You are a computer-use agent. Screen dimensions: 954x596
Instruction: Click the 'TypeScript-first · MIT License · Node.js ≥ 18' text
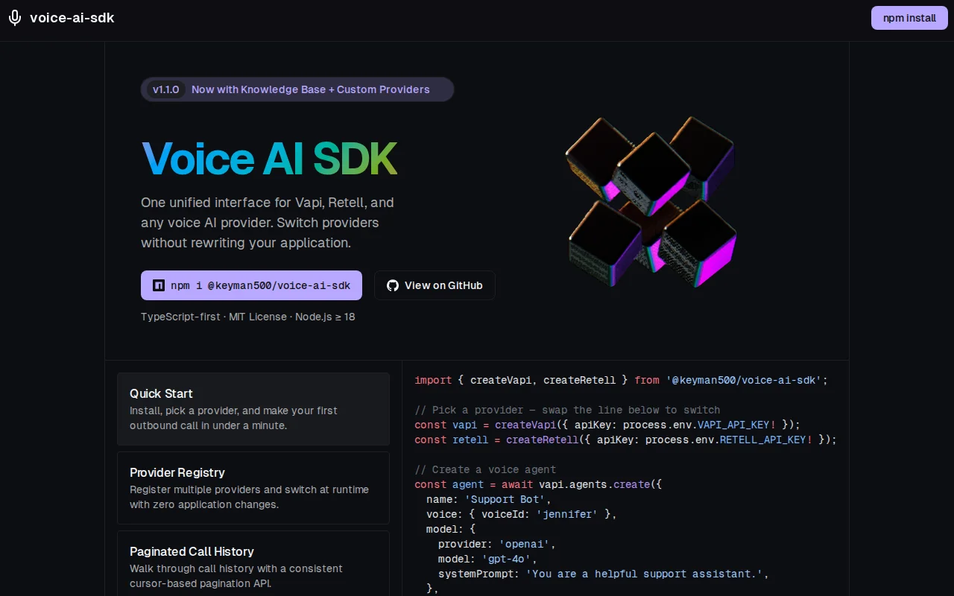click(x=248, y=317)
